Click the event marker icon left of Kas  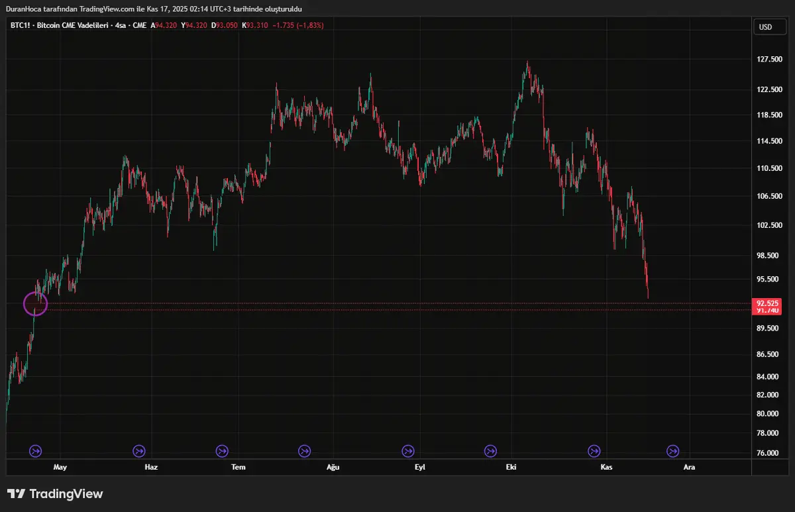tap(594, 451)
